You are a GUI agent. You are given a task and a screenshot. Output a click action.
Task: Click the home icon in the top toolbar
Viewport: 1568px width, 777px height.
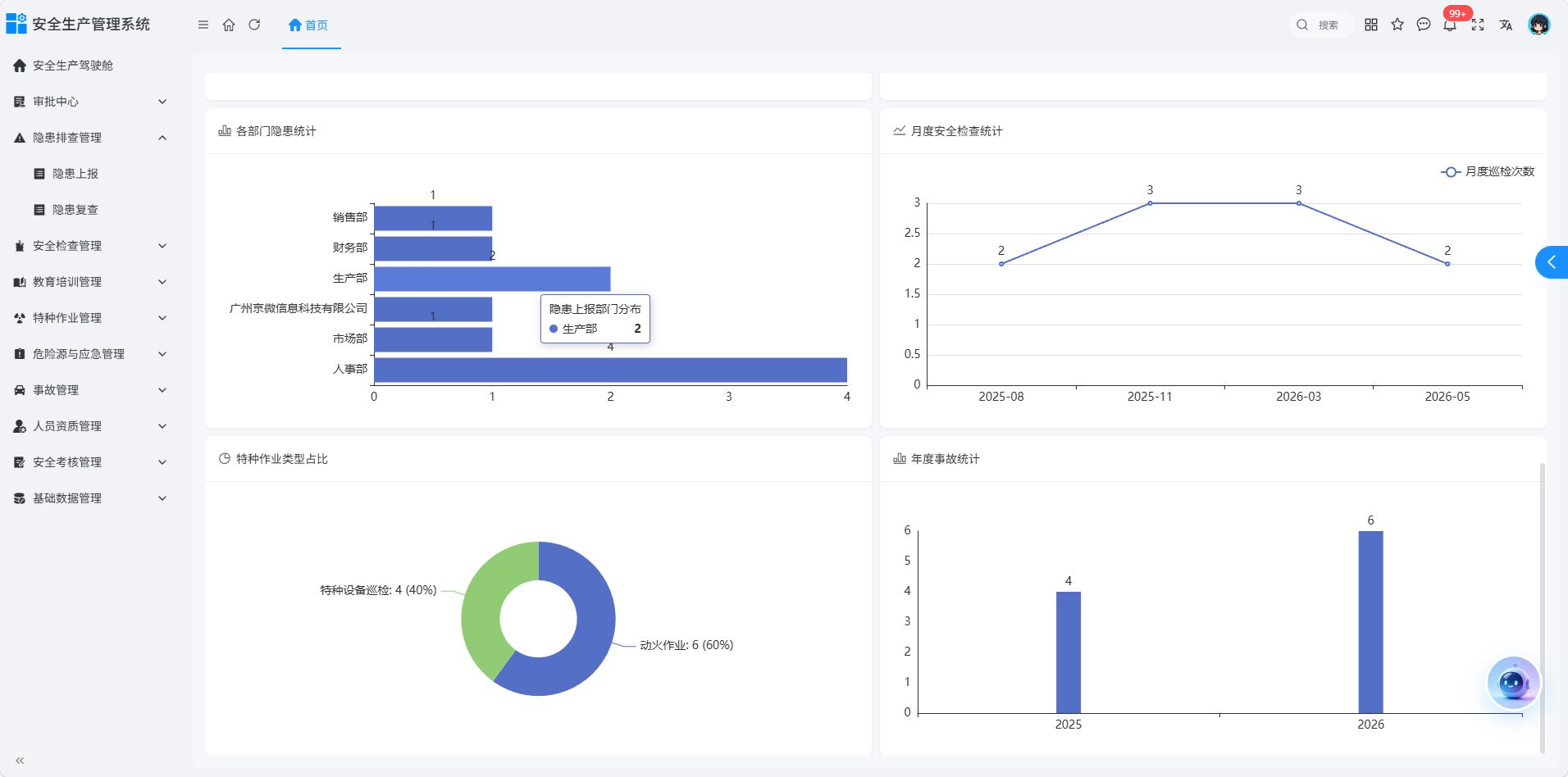tap(229, 25)
